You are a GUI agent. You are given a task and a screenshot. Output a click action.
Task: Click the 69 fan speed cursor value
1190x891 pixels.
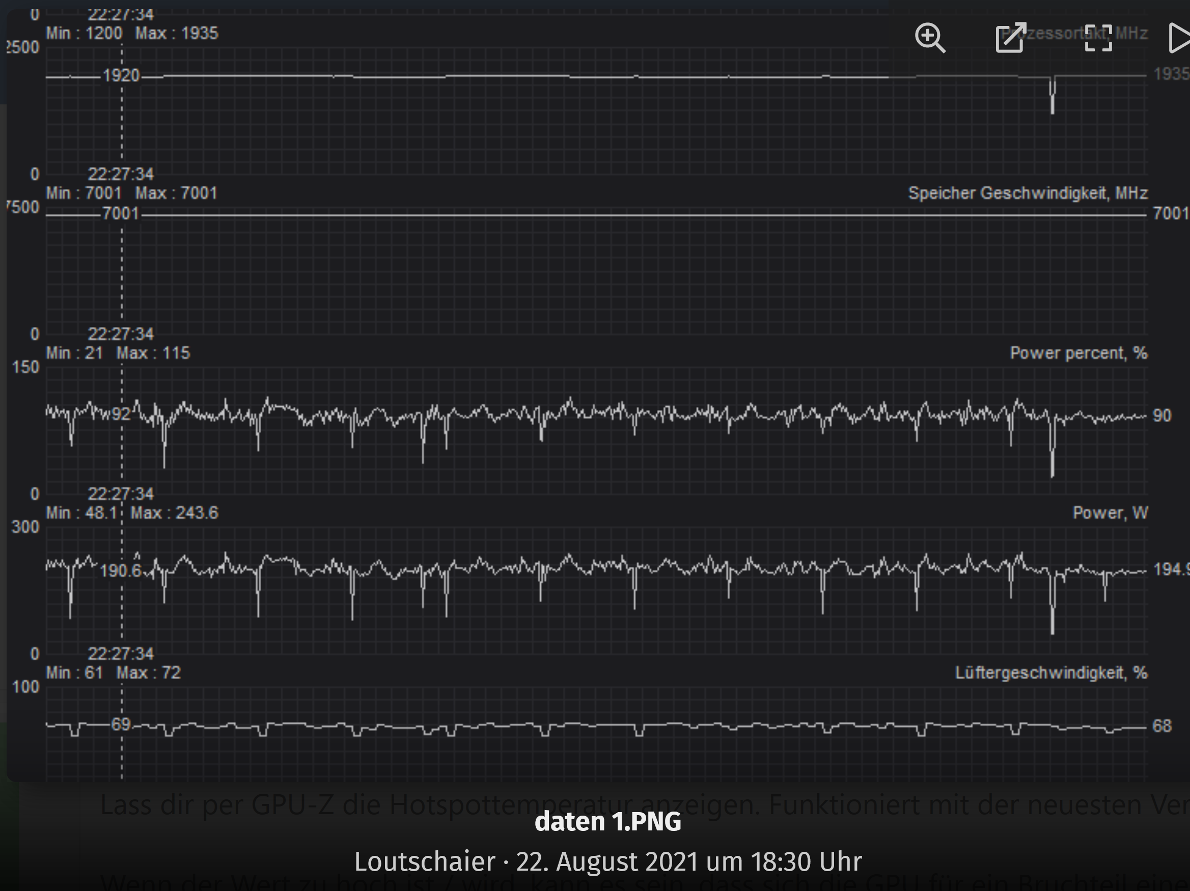click(121, 724)
